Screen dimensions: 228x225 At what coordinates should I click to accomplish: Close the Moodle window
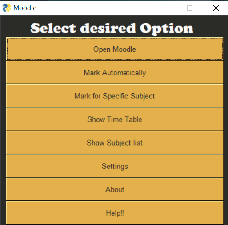coord(216,8)
